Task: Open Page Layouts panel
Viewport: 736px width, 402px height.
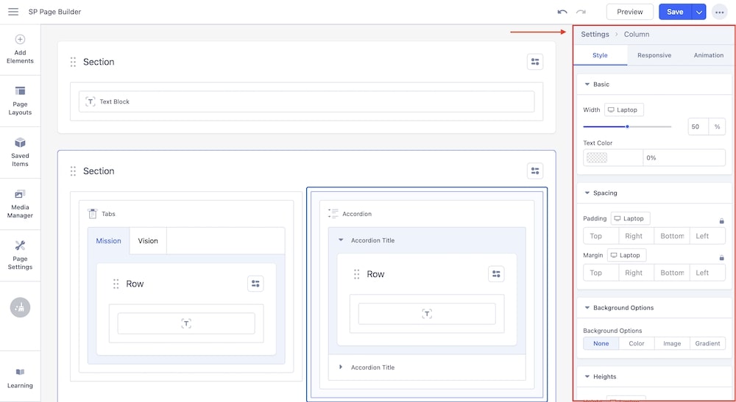Action: pyautogui.click(x=20, y=101)
